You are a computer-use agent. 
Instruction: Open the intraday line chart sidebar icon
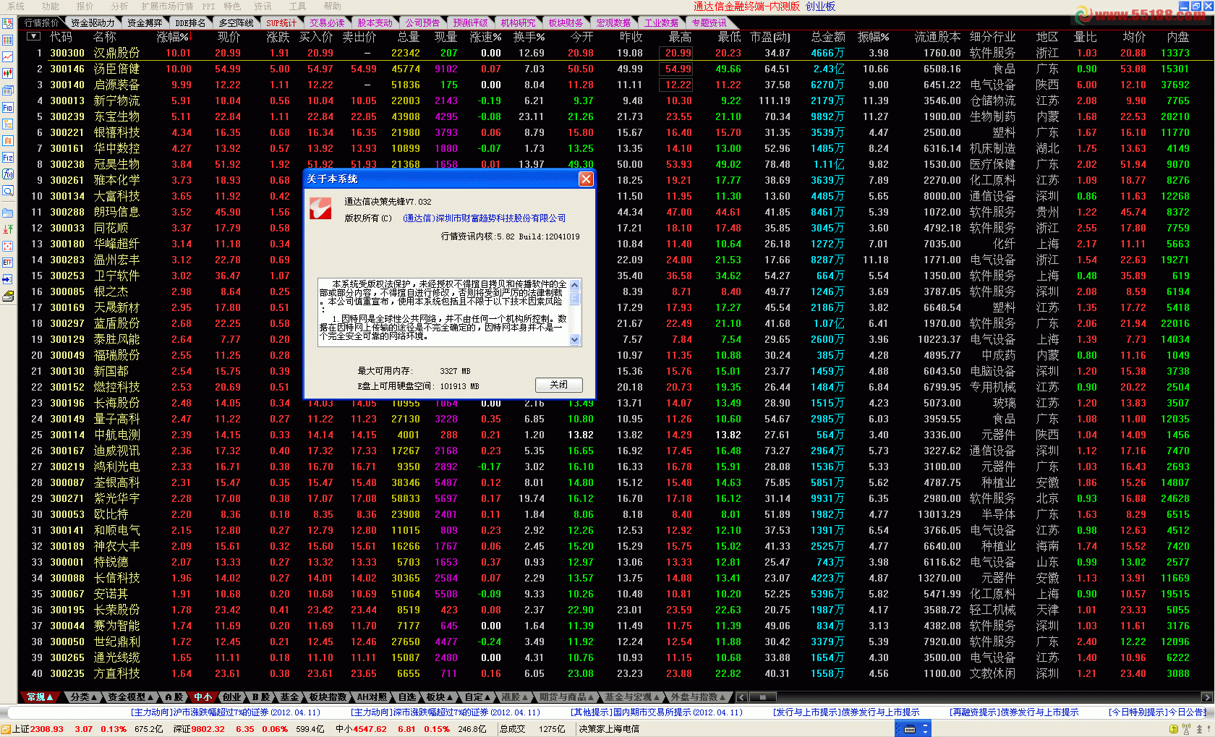pyautogui.click(x=8, y=56)
